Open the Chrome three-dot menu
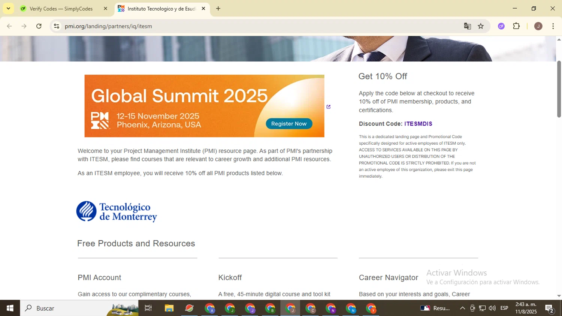 click(x=553, y=26)
